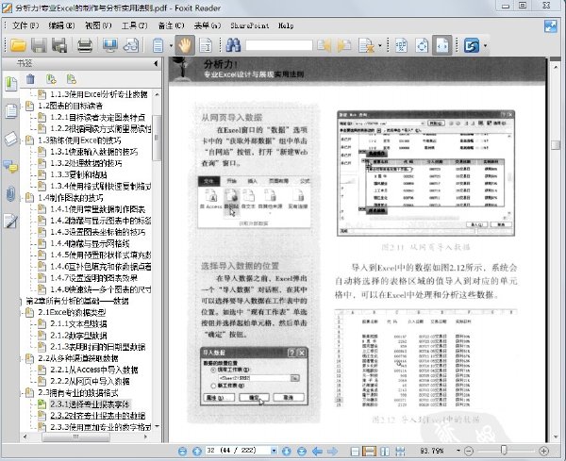Click the Save As double-floppy icon
Screen dimensions: 566x461
click(59, 45)
